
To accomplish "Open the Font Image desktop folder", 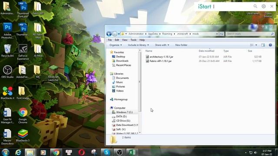I will point(23,93).
